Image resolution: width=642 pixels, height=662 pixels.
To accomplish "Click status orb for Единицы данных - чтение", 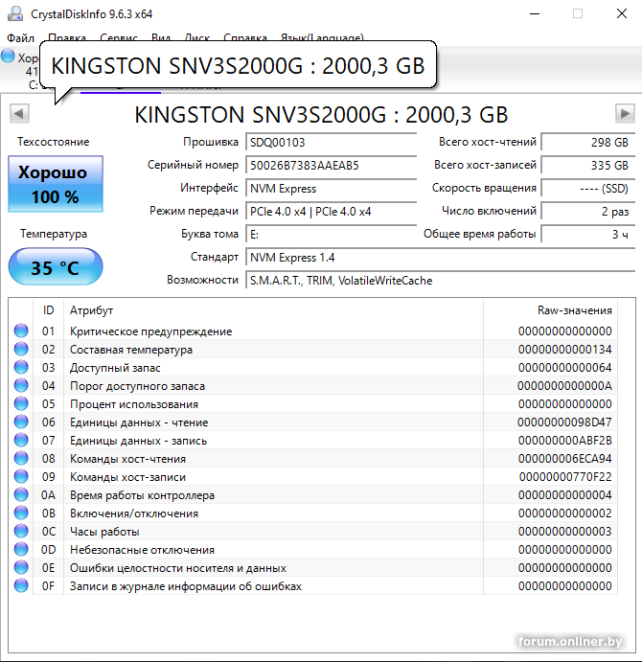I will coord(21,422).
